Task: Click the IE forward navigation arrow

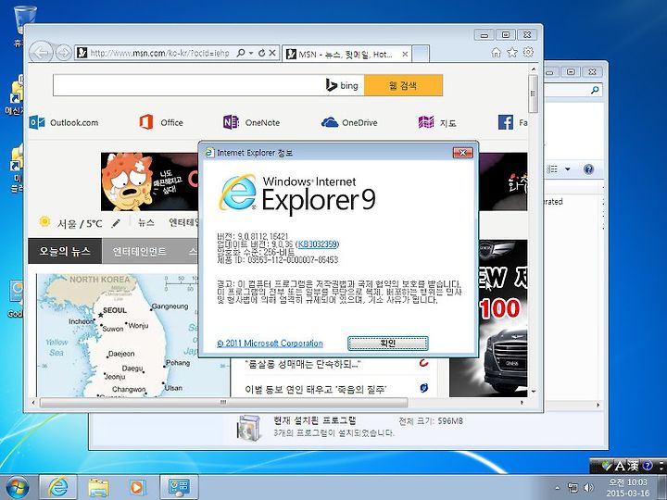Action: (x=64, y=53)
